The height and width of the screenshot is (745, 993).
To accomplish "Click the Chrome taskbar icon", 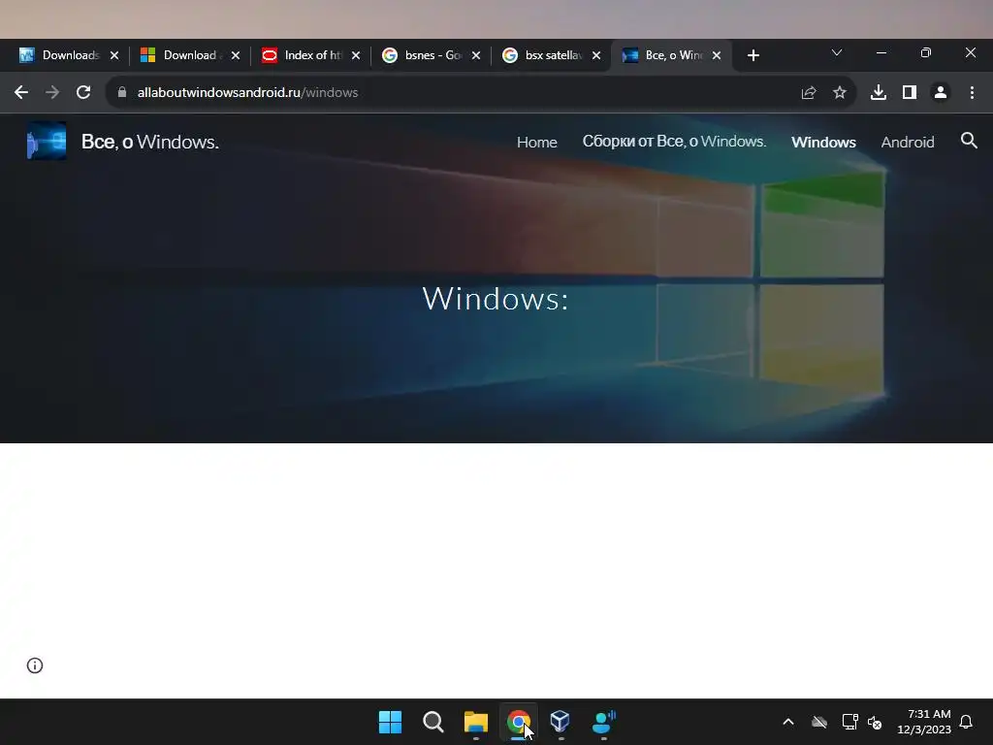I will tap(518, 722).
